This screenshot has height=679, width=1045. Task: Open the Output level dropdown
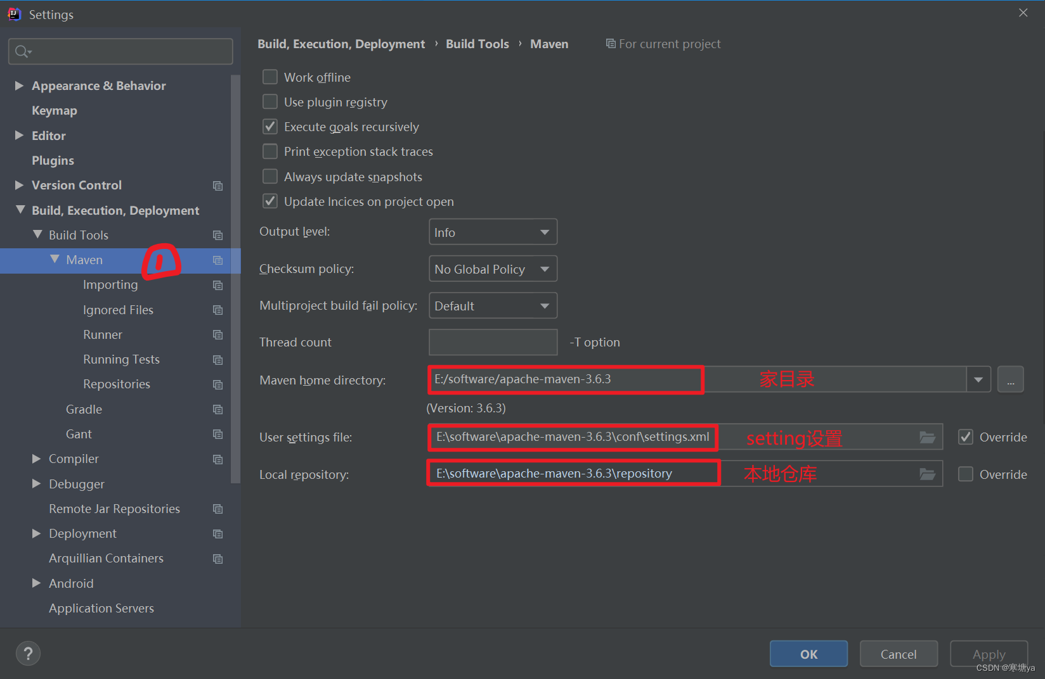pyautogui.click(x=493, y=232)
